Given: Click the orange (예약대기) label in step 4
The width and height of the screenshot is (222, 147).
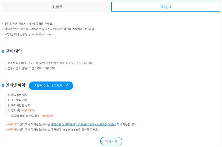Looking at the screenshot, I should click(29, 111).
